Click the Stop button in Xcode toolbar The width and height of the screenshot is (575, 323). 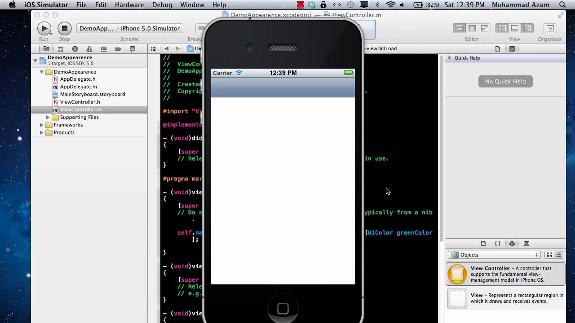[65, 28]
